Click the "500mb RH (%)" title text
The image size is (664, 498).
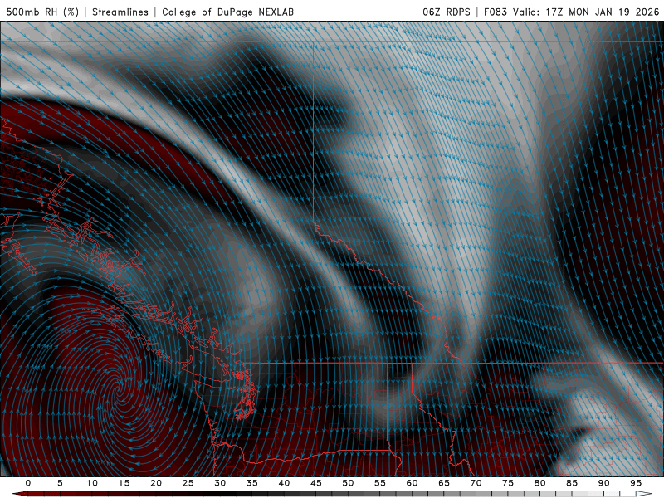coord(43,12)
